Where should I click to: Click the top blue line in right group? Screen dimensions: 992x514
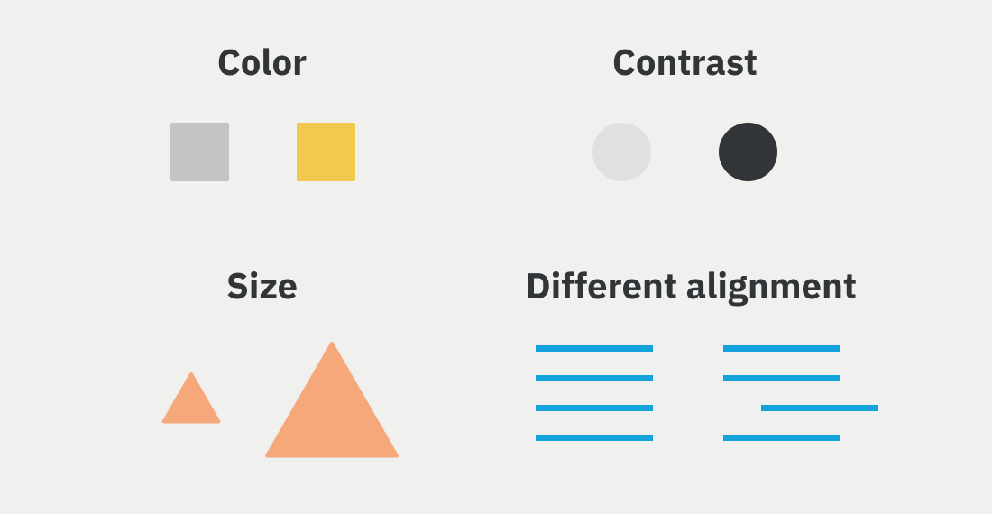click(x=782, y=348)
